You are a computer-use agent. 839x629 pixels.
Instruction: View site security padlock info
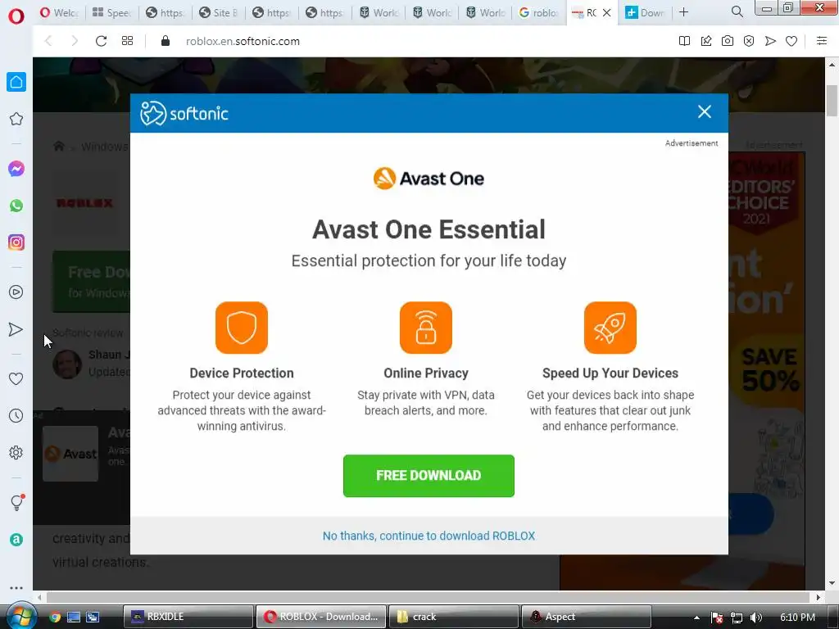point(166,41)
